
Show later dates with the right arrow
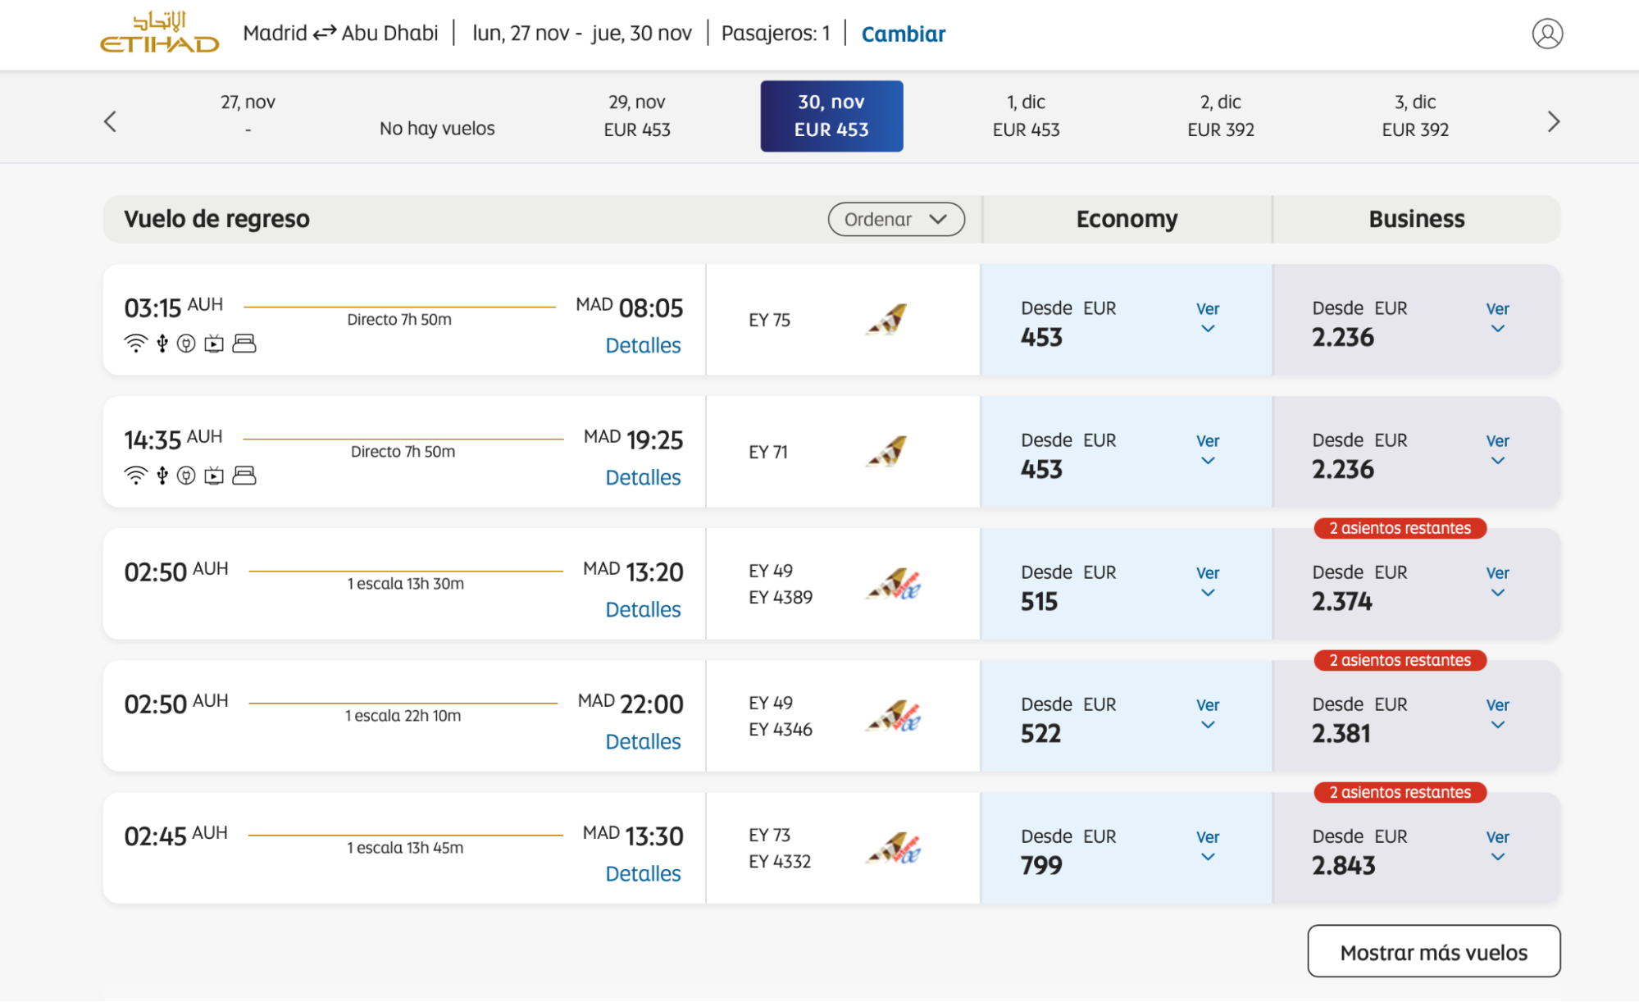(1553, 121)
